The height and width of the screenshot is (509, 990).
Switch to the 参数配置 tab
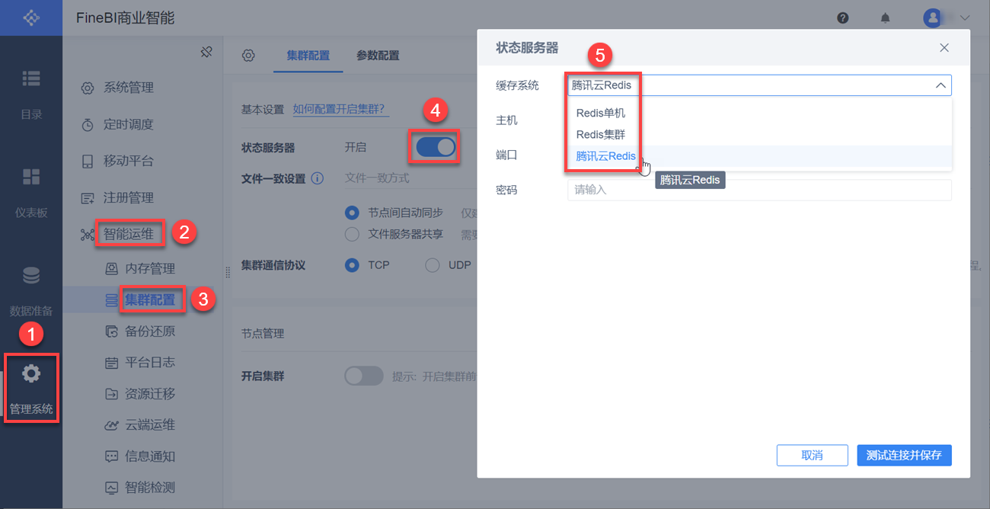coord(378,55)
